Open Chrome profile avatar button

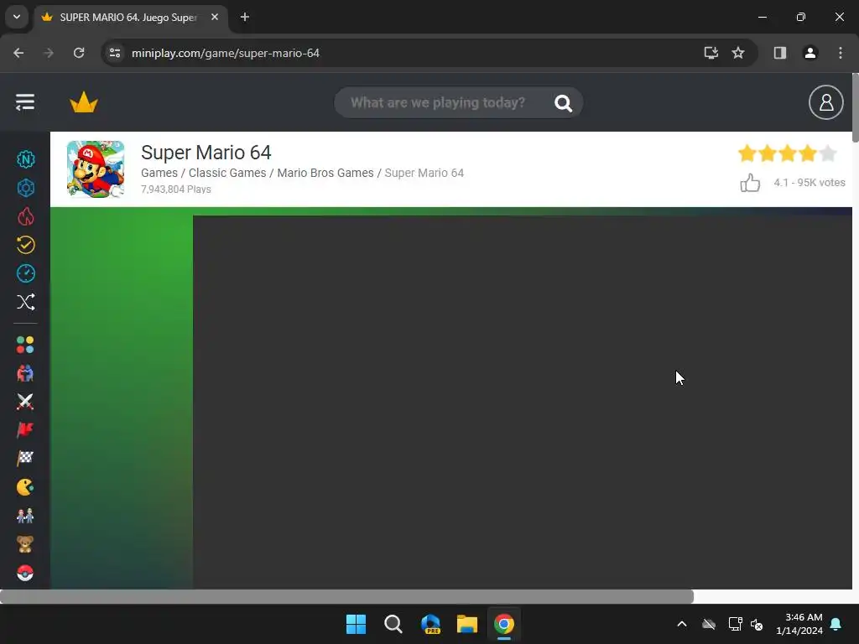pos(810,53)
